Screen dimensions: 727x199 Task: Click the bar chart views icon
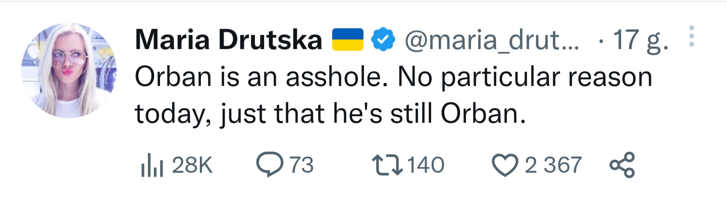click(x=151, y=166)
